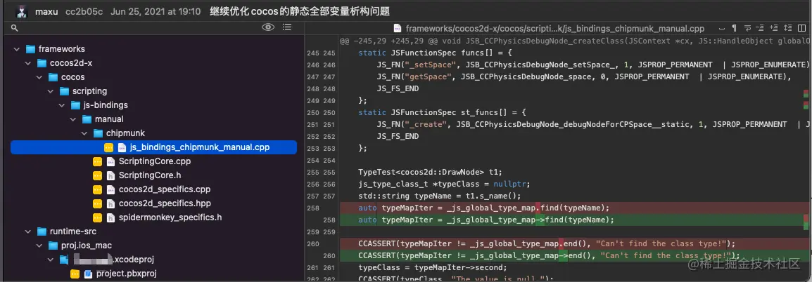The image size is (812, 282).
Task: Click the commit author name maxu
Action: coord(46,11)
